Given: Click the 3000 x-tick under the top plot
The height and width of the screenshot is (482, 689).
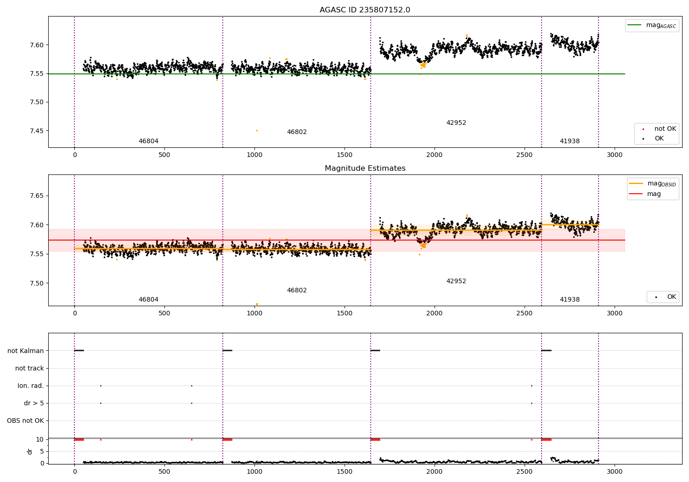Looking at the screenshot, I should [x=615, y=155].
